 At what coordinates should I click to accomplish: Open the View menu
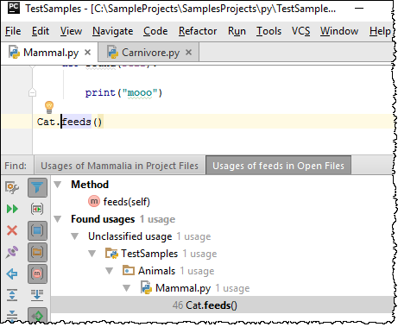click(71, 31)
